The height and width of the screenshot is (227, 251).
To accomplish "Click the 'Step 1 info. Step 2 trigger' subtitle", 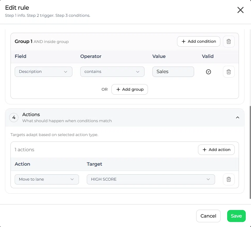I will tap(47, 15).
